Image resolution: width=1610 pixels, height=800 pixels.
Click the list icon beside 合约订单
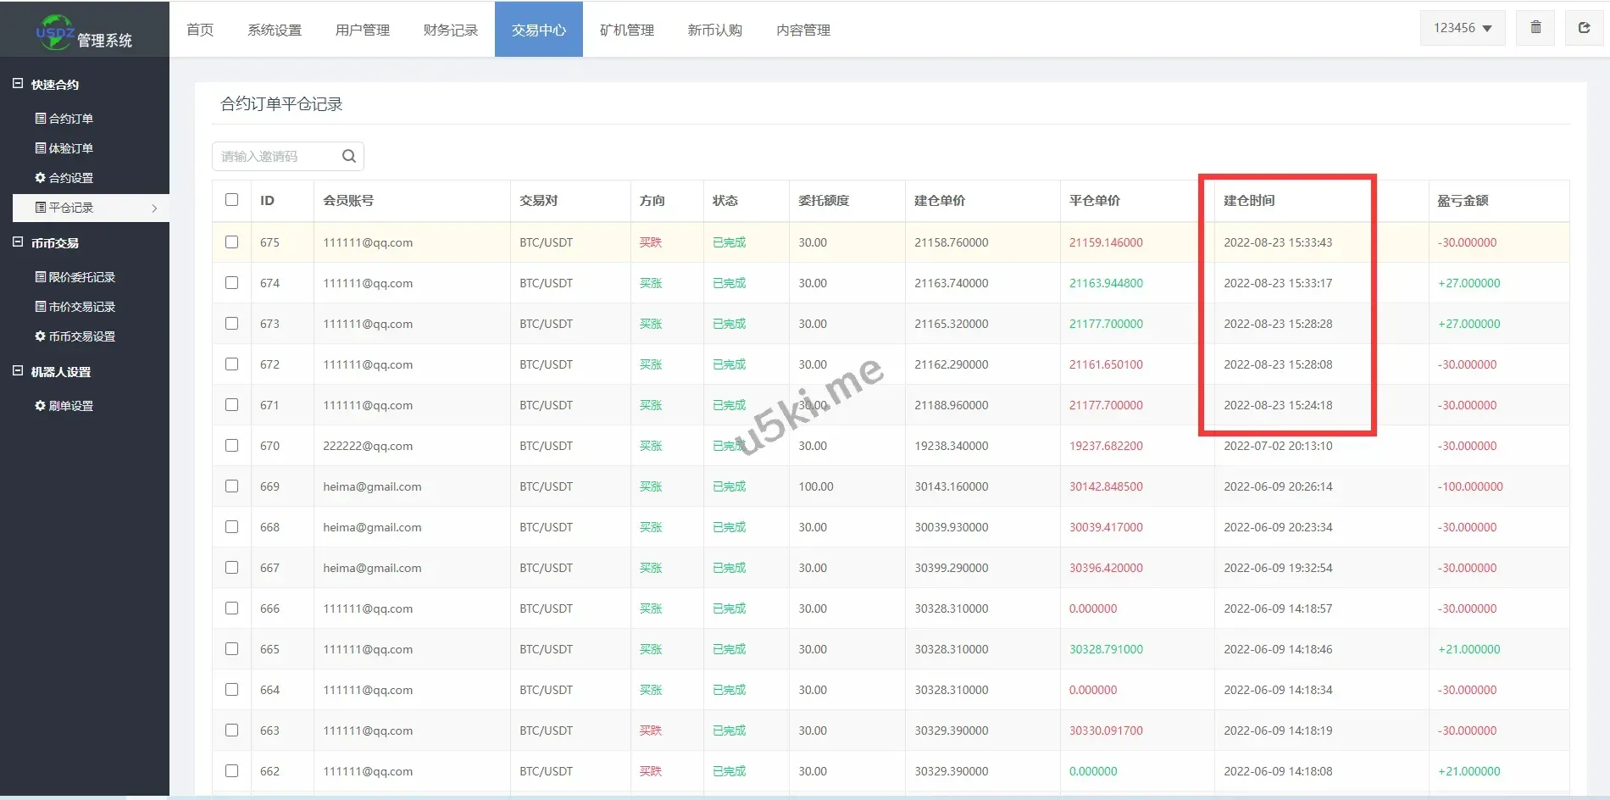(40, 119)
